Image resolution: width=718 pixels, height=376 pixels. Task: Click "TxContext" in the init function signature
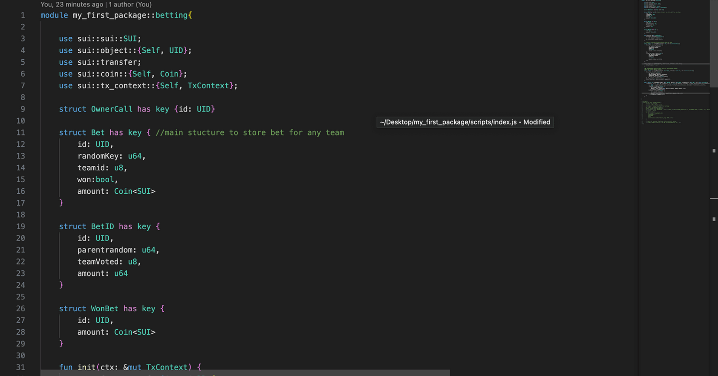[x=167, y=368]
